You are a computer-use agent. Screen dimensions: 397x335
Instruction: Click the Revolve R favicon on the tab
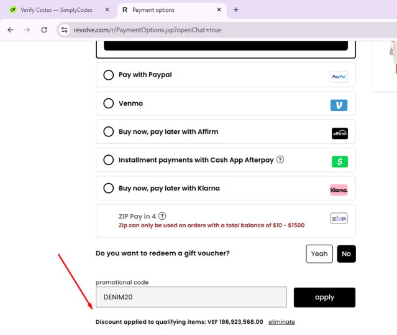(125, 10)
